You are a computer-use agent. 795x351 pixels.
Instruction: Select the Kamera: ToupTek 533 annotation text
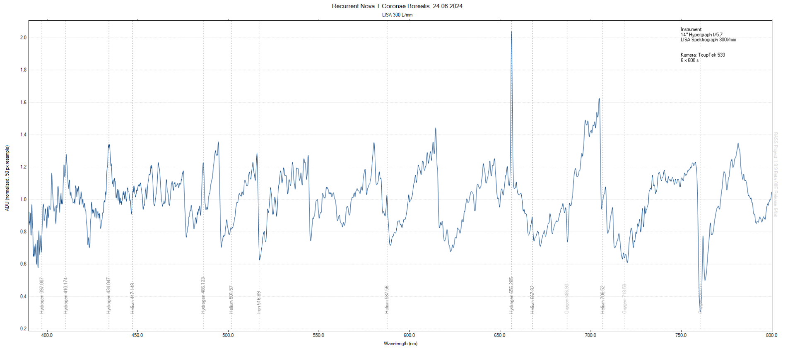click(x=703, y=55)
